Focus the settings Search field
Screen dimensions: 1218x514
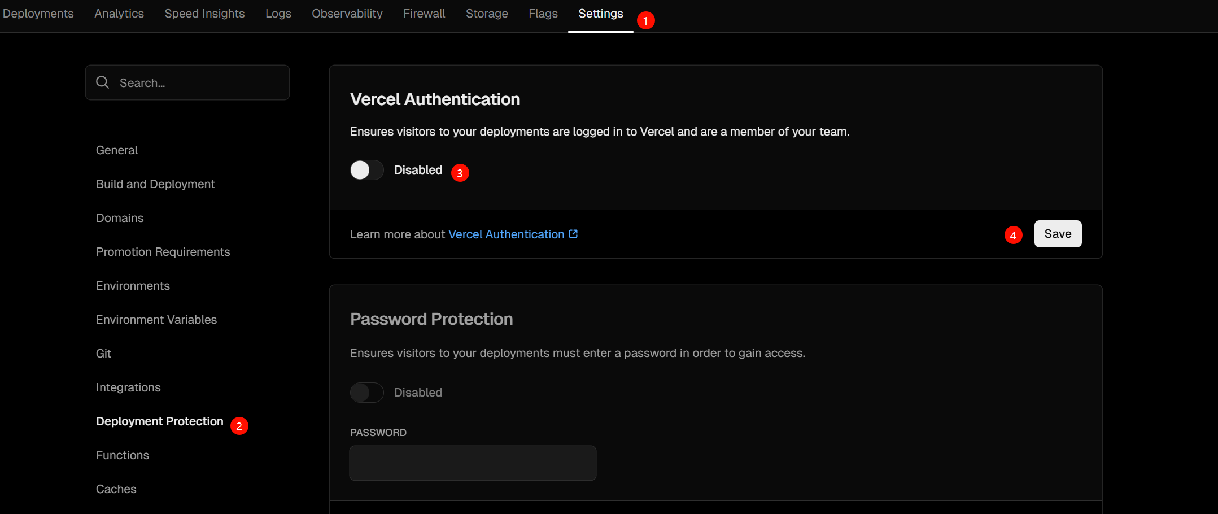click(198, 83)
